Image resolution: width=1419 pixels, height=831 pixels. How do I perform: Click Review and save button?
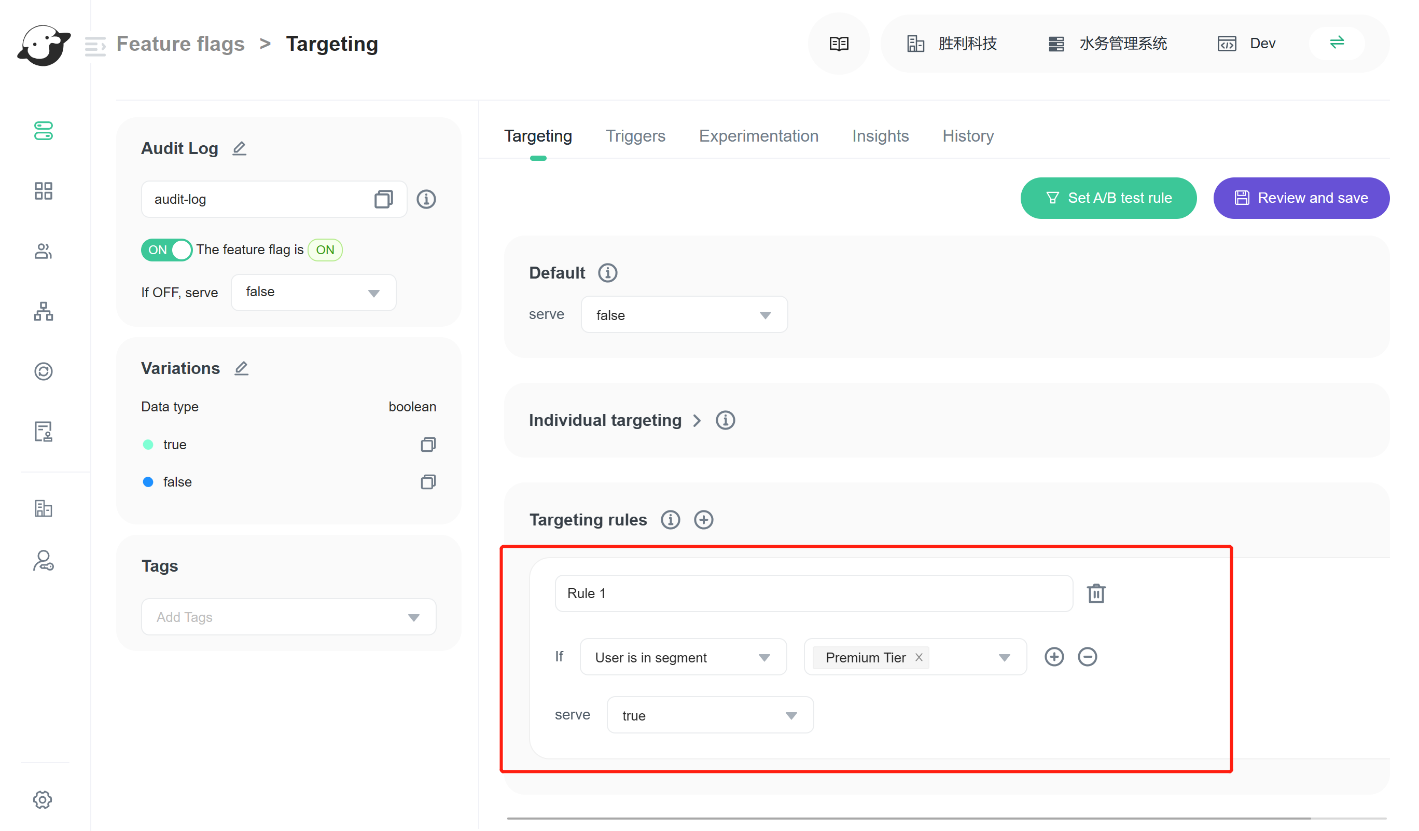tap(1301, 198)
